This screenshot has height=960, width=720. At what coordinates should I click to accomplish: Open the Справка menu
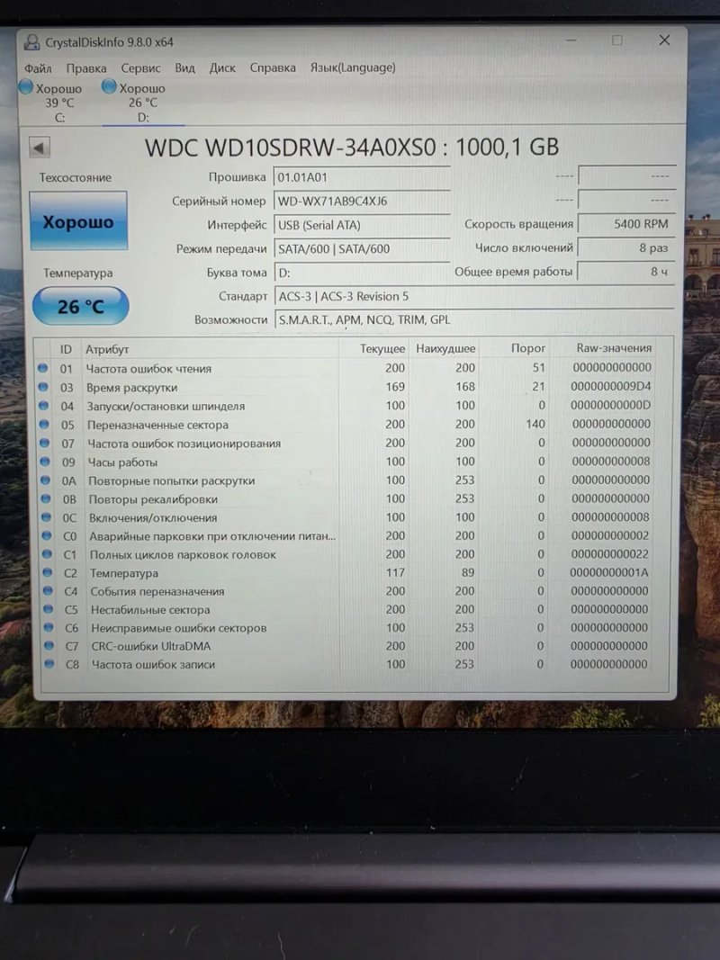coord(273,67)
